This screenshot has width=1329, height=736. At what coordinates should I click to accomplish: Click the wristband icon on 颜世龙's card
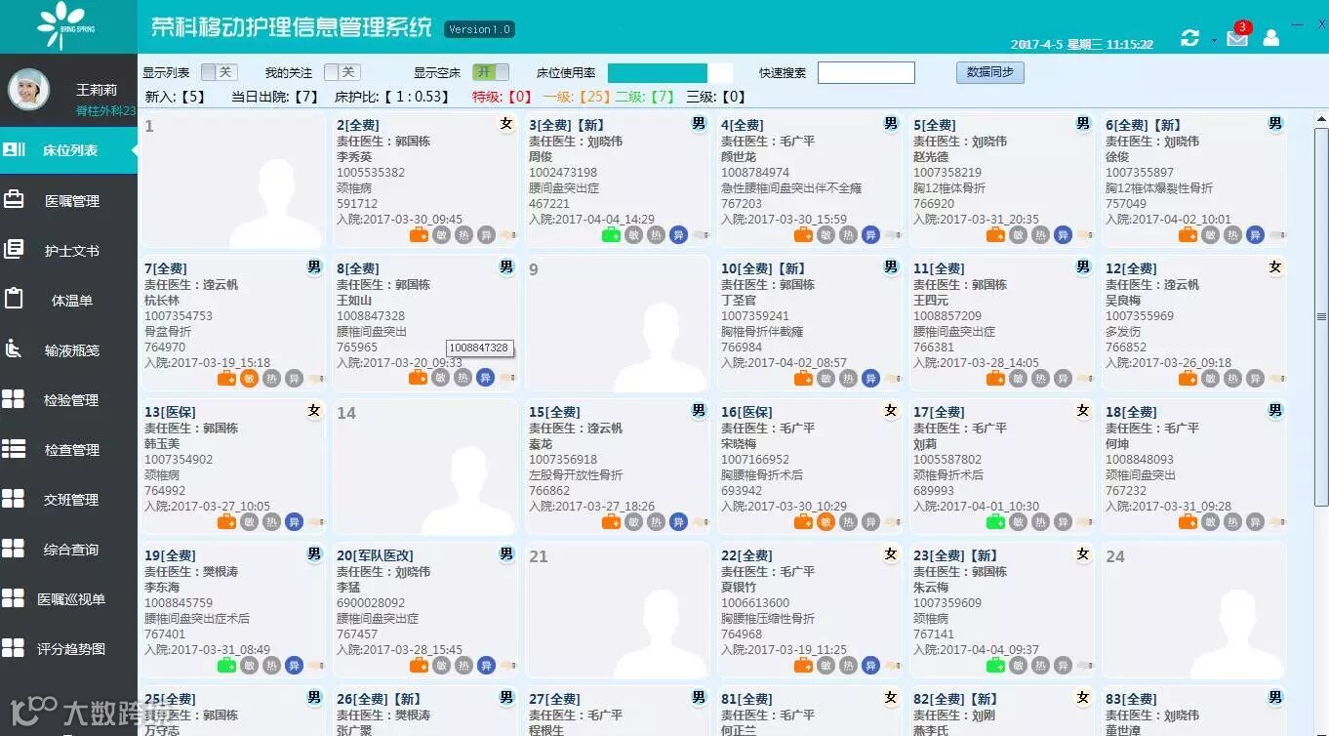coord(893,235)
